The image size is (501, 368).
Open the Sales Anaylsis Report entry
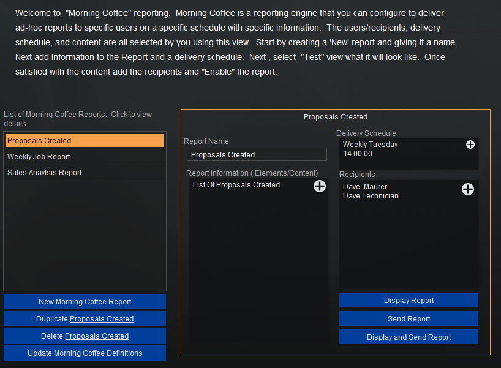coord(45,173)
